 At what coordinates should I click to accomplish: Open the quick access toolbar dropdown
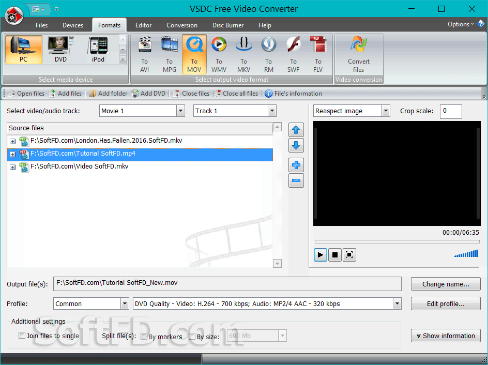[x=56, y=9]
